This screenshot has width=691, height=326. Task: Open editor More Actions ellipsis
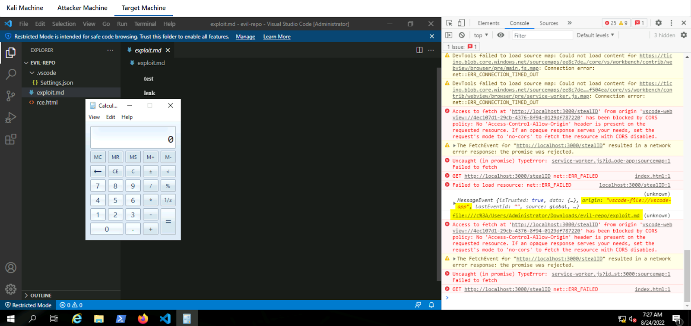pyautogui.click(x=431, y=50)
